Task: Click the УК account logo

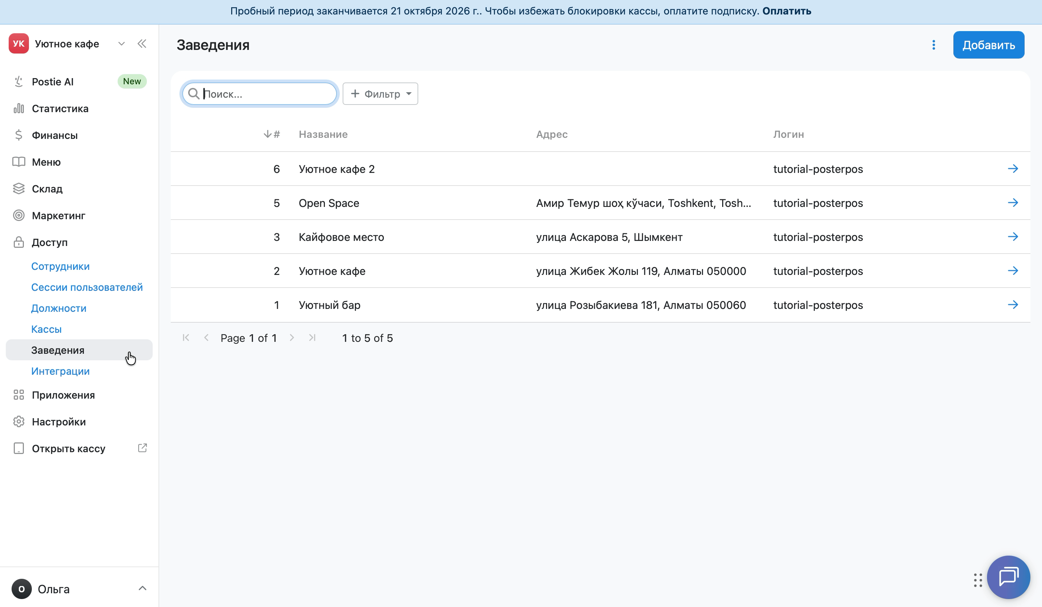Action: click(18, 44)
